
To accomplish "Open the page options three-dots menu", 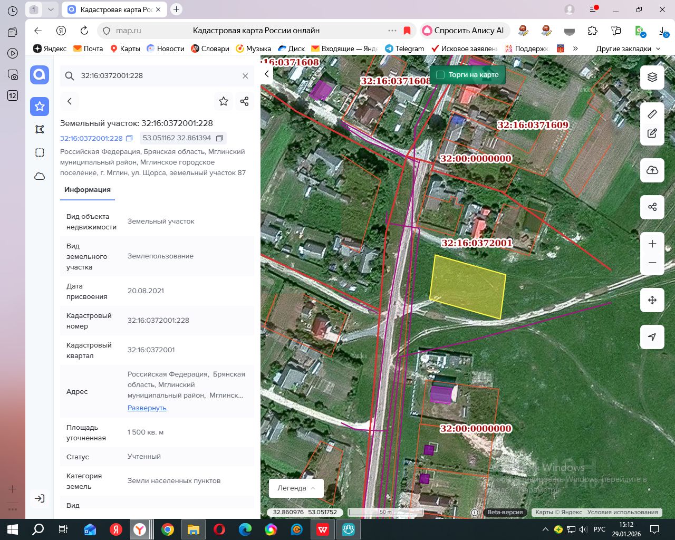I will point(392,31).
